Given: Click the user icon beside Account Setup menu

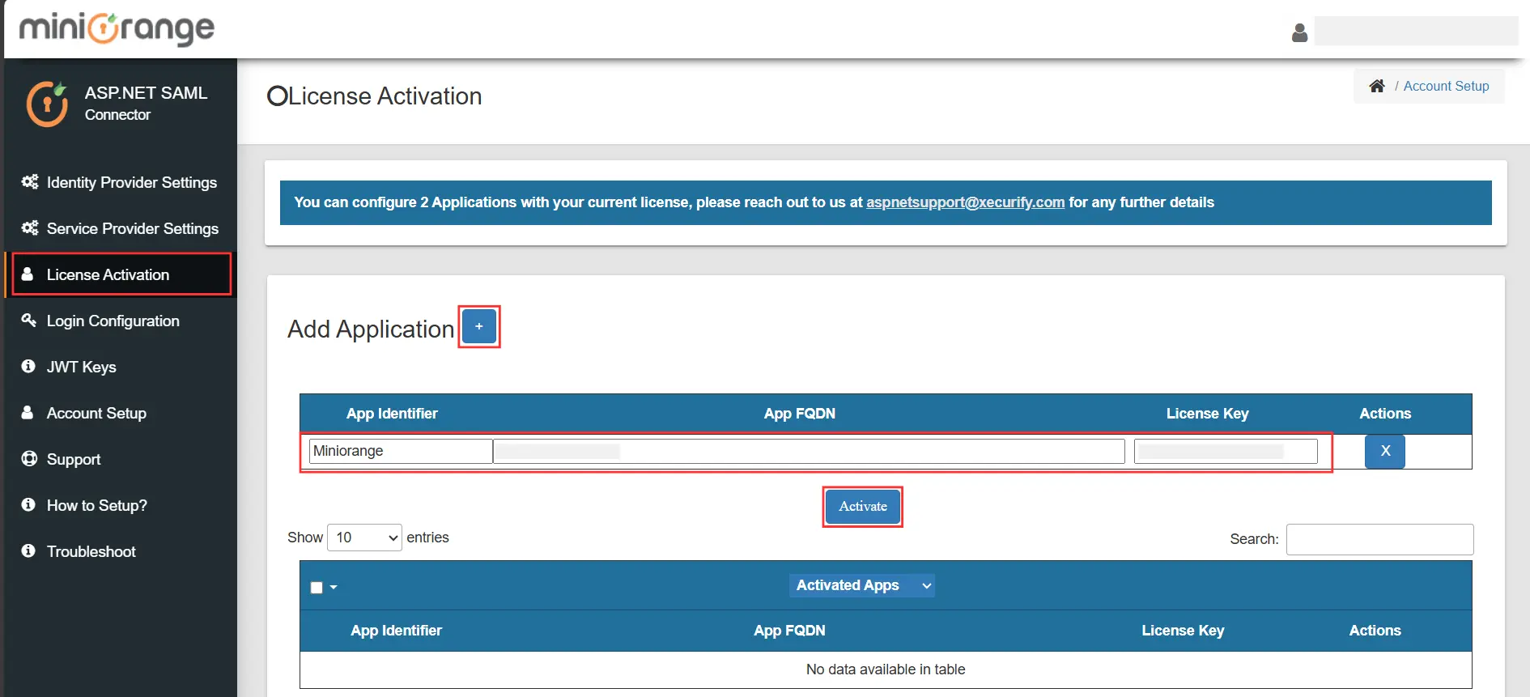Looking at the screenshot, I should point(28,412).
